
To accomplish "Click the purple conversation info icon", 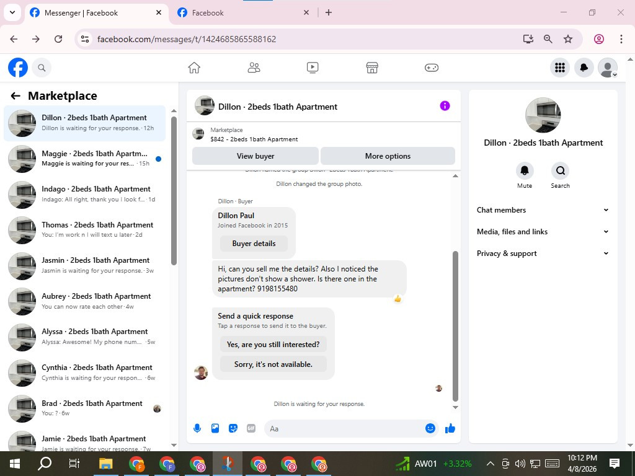I will (x=445, y=105).
